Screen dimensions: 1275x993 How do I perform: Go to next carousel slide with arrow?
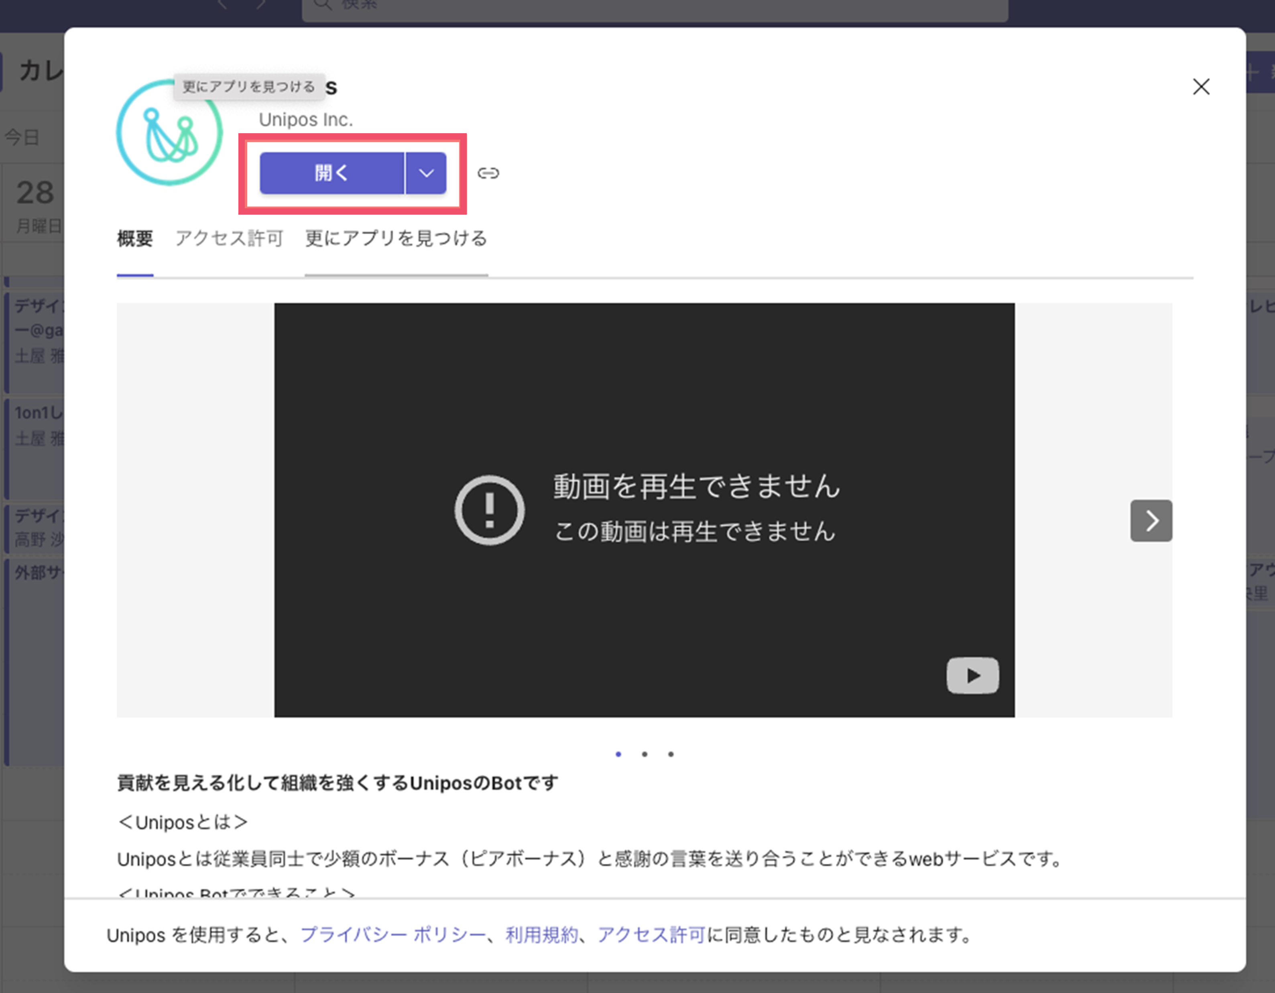(1151, 520)
